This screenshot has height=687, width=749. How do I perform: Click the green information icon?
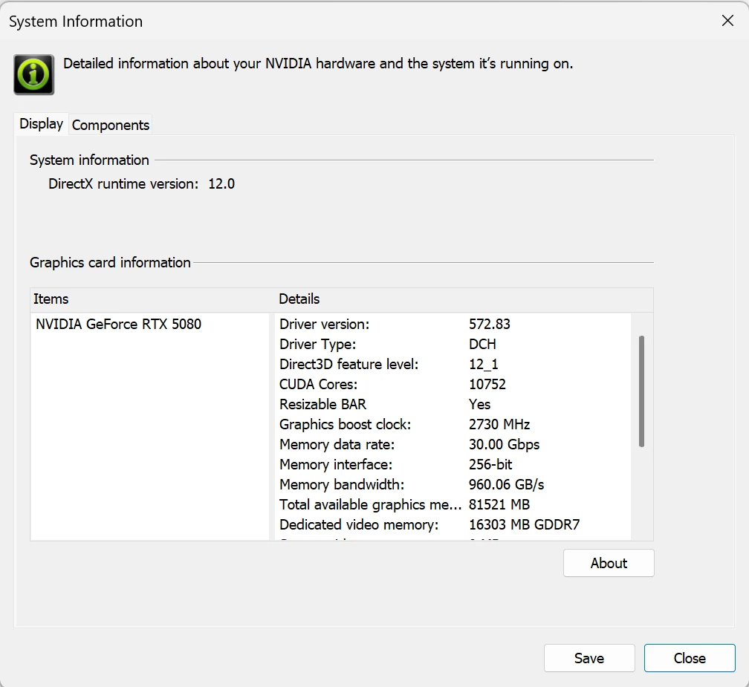pyautogui.click(x=33, y=74)
